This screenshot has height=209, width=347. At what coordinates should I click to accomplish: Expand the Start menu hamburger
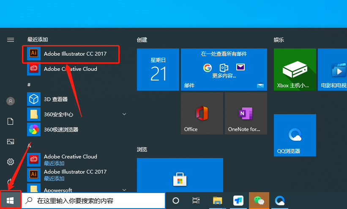click(x=11, y=40)
